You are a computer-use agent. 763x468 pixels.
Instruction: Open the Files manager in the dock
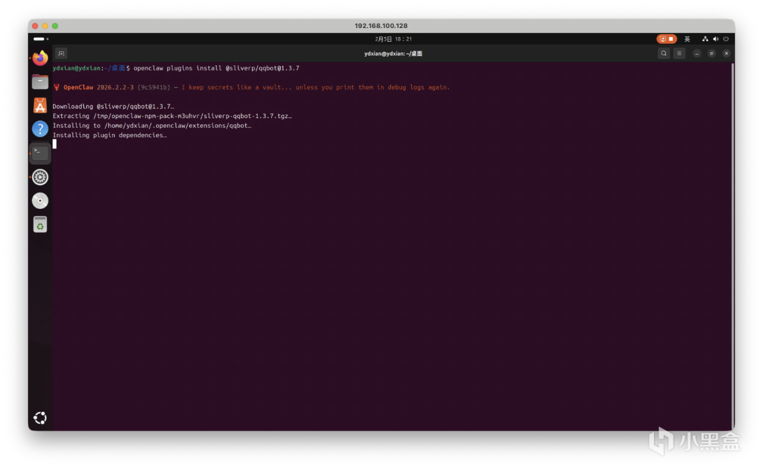click(x=40, y=82)
